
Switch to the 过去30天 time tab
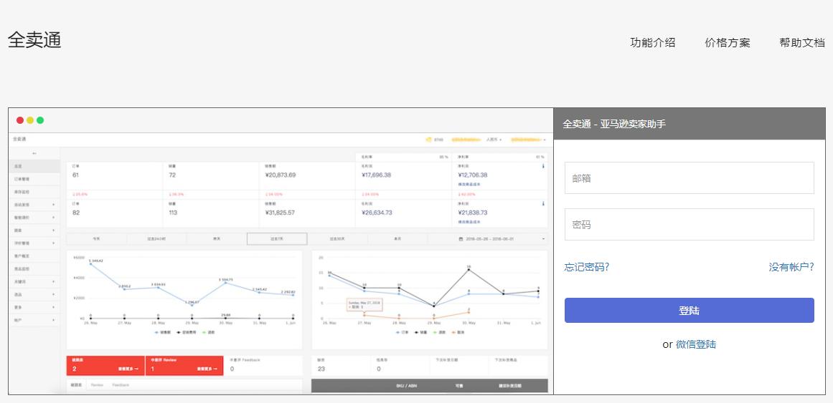[337, 239]
